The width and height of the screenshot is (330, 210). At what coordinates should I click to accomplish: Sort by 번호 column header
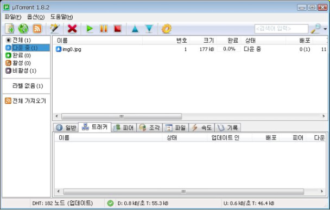(166, 41)
